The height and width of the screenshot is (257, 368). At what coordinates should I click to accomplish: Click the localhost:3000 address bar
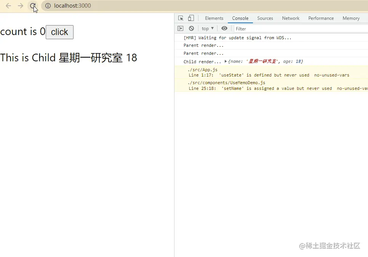204,6
